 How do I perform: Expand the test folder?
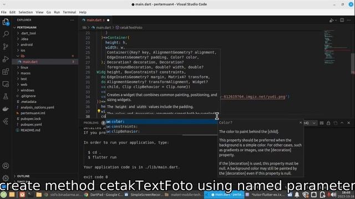[45, 78]
